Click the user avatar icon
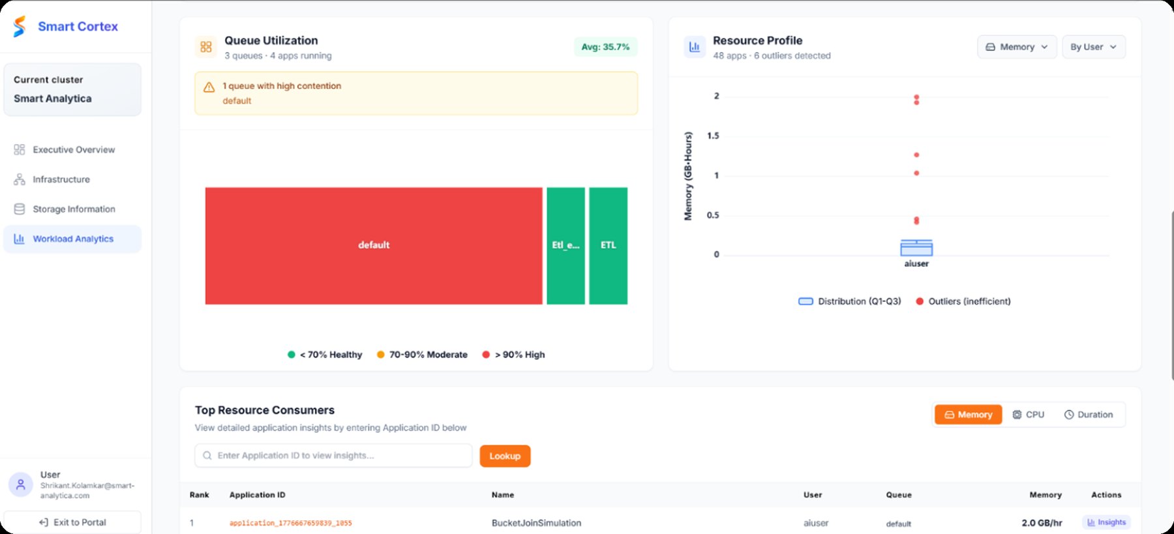The height and width of the screenshot is (534, 1174). coord(20,484)
